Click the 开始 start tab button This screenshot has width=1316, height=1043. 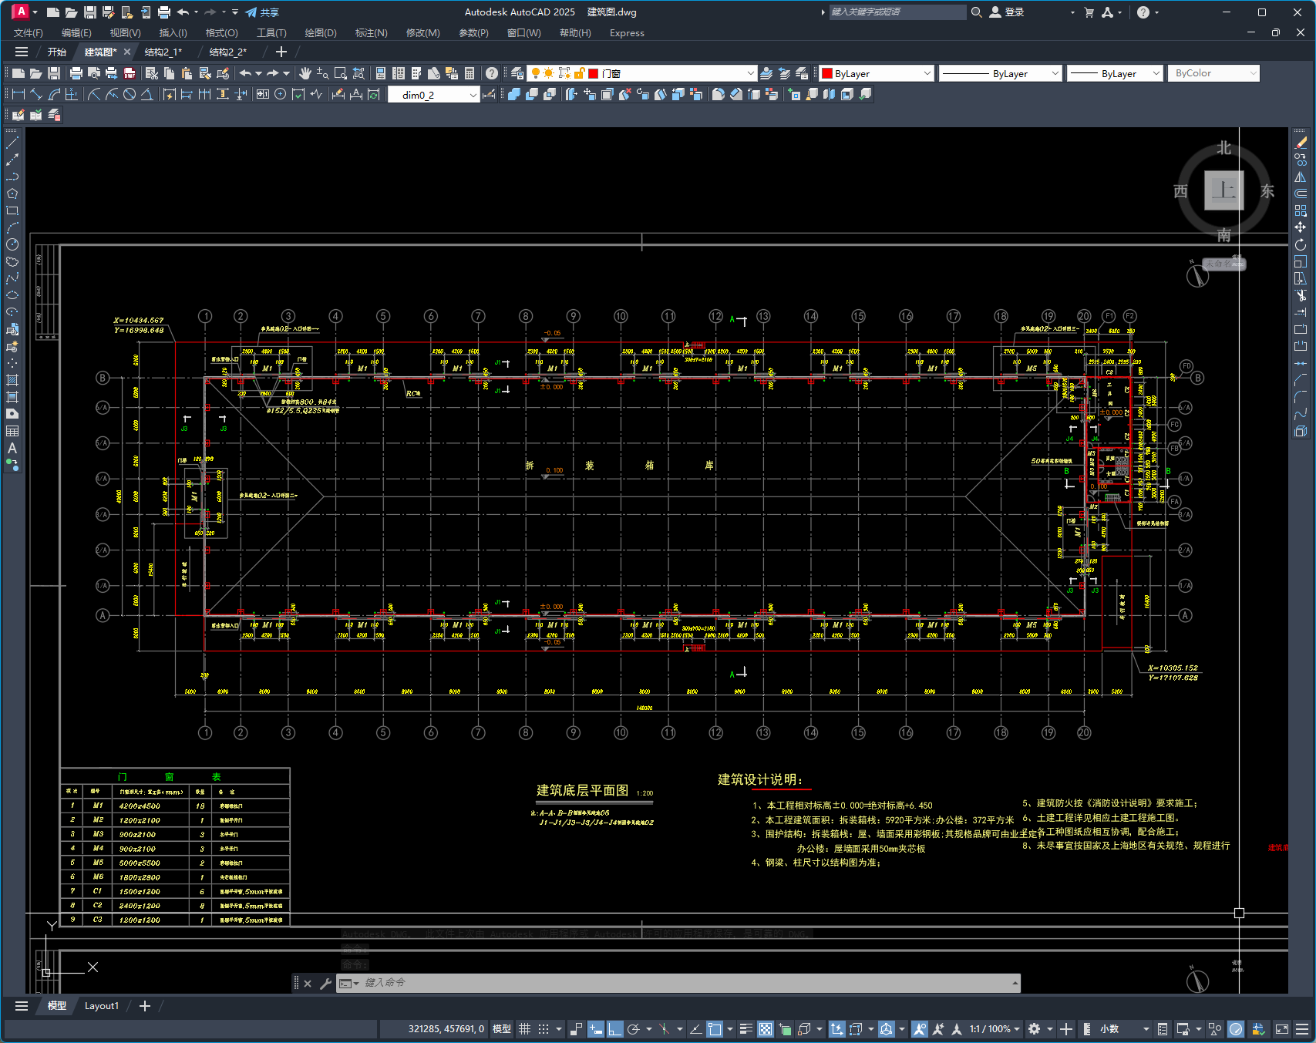click(x=57, y=52)
